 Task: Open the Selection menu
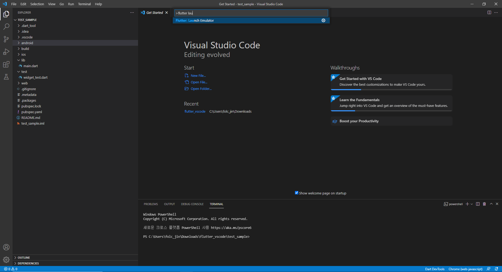click(x=37, y=4)
